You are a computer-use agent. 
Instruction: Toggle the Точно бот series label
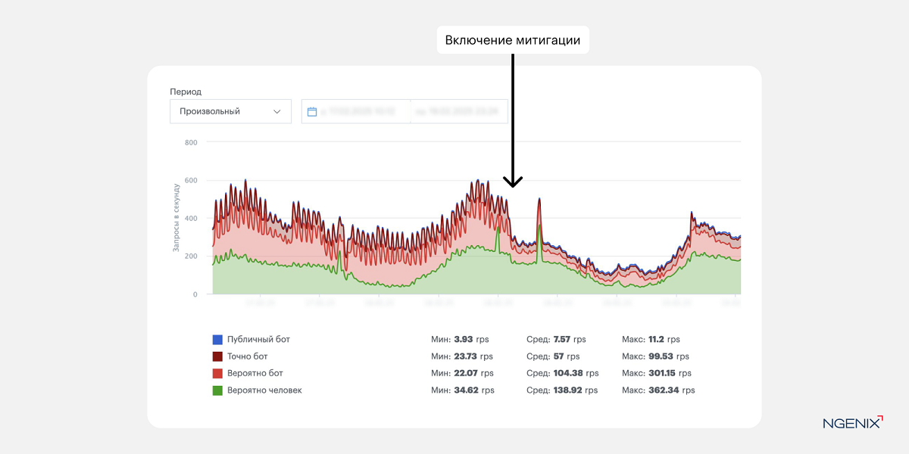click(248, 356)
